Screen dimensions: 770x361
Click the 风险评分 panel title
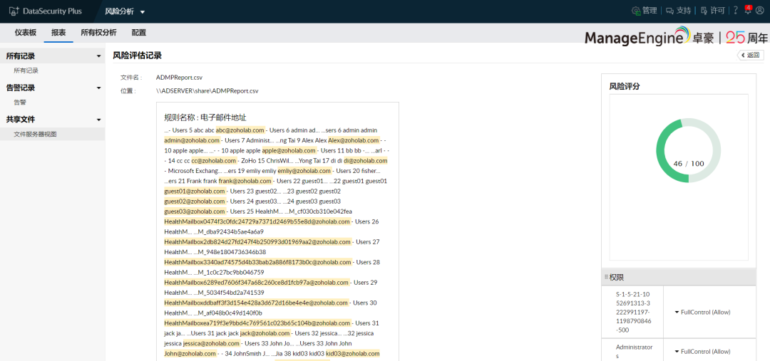tap(624, 86)
